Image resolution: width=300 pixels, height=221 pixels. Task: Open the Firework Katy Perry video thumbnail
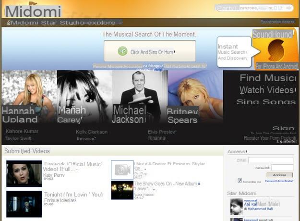(x=24, y=174)
